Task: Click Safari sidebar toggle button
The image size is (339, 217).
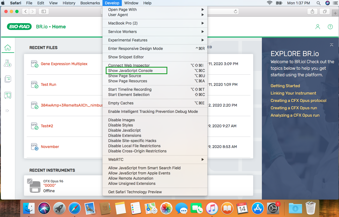Action: tap(44, 11)
